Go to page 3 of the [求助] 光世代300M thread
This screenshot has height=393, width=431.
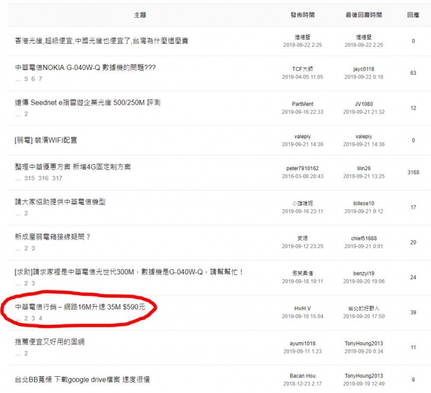pos(33,283)
